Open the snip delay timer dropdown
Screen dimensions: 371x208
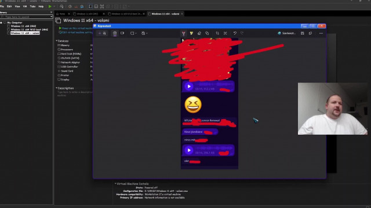click(144, 34)
